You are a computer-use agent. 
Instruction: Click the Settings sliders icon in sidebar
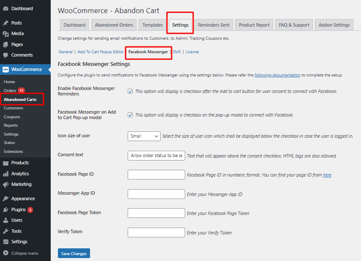point(6,242)
